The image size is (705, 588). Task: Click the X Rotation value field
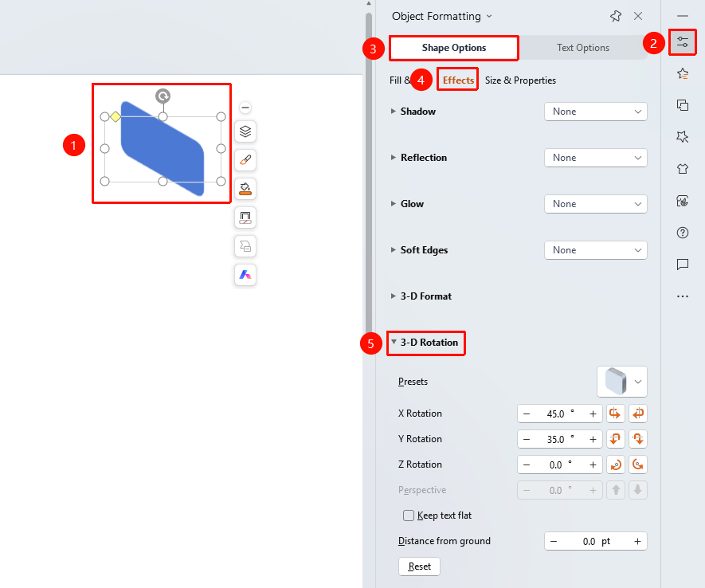coord(560,414)
